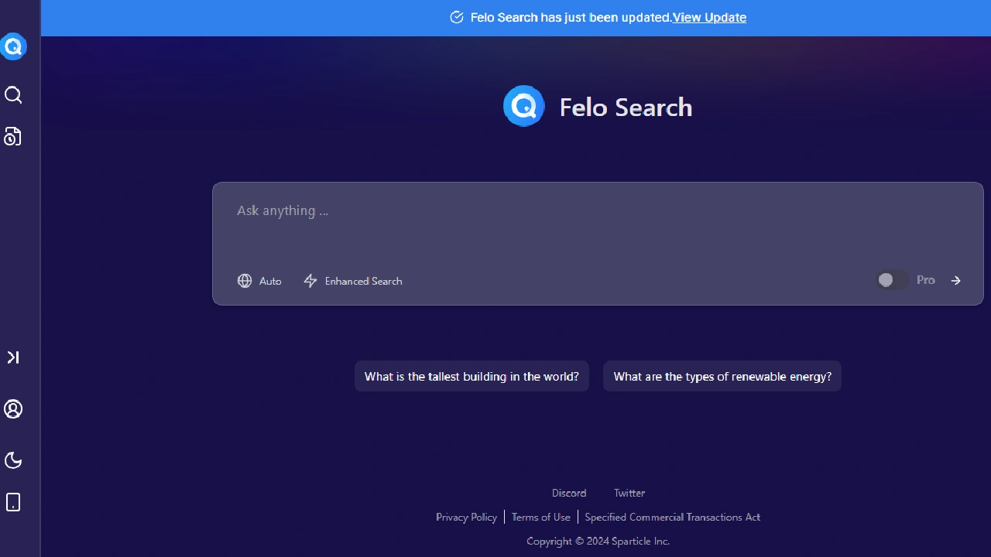
Task: Open the mobile app icon at sidebar bottom
Action: click(x=13, y=502)
